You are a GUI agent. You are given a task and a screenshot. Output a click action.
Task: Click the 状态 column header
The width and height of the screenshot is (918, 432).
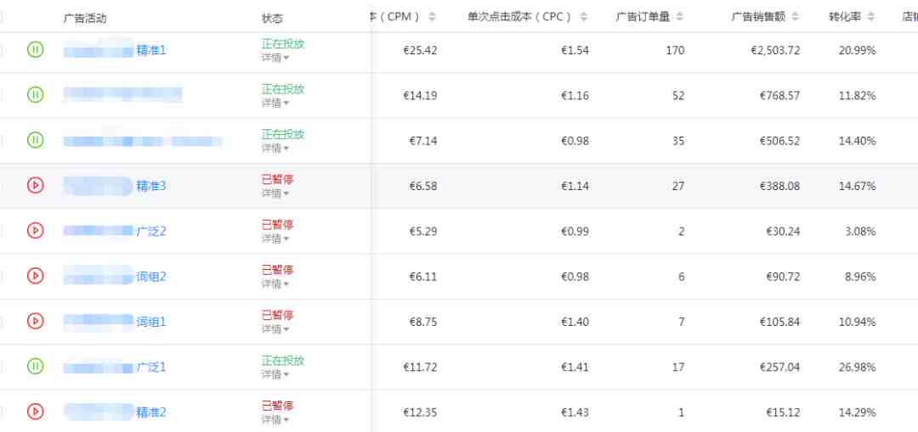[272, 18]
